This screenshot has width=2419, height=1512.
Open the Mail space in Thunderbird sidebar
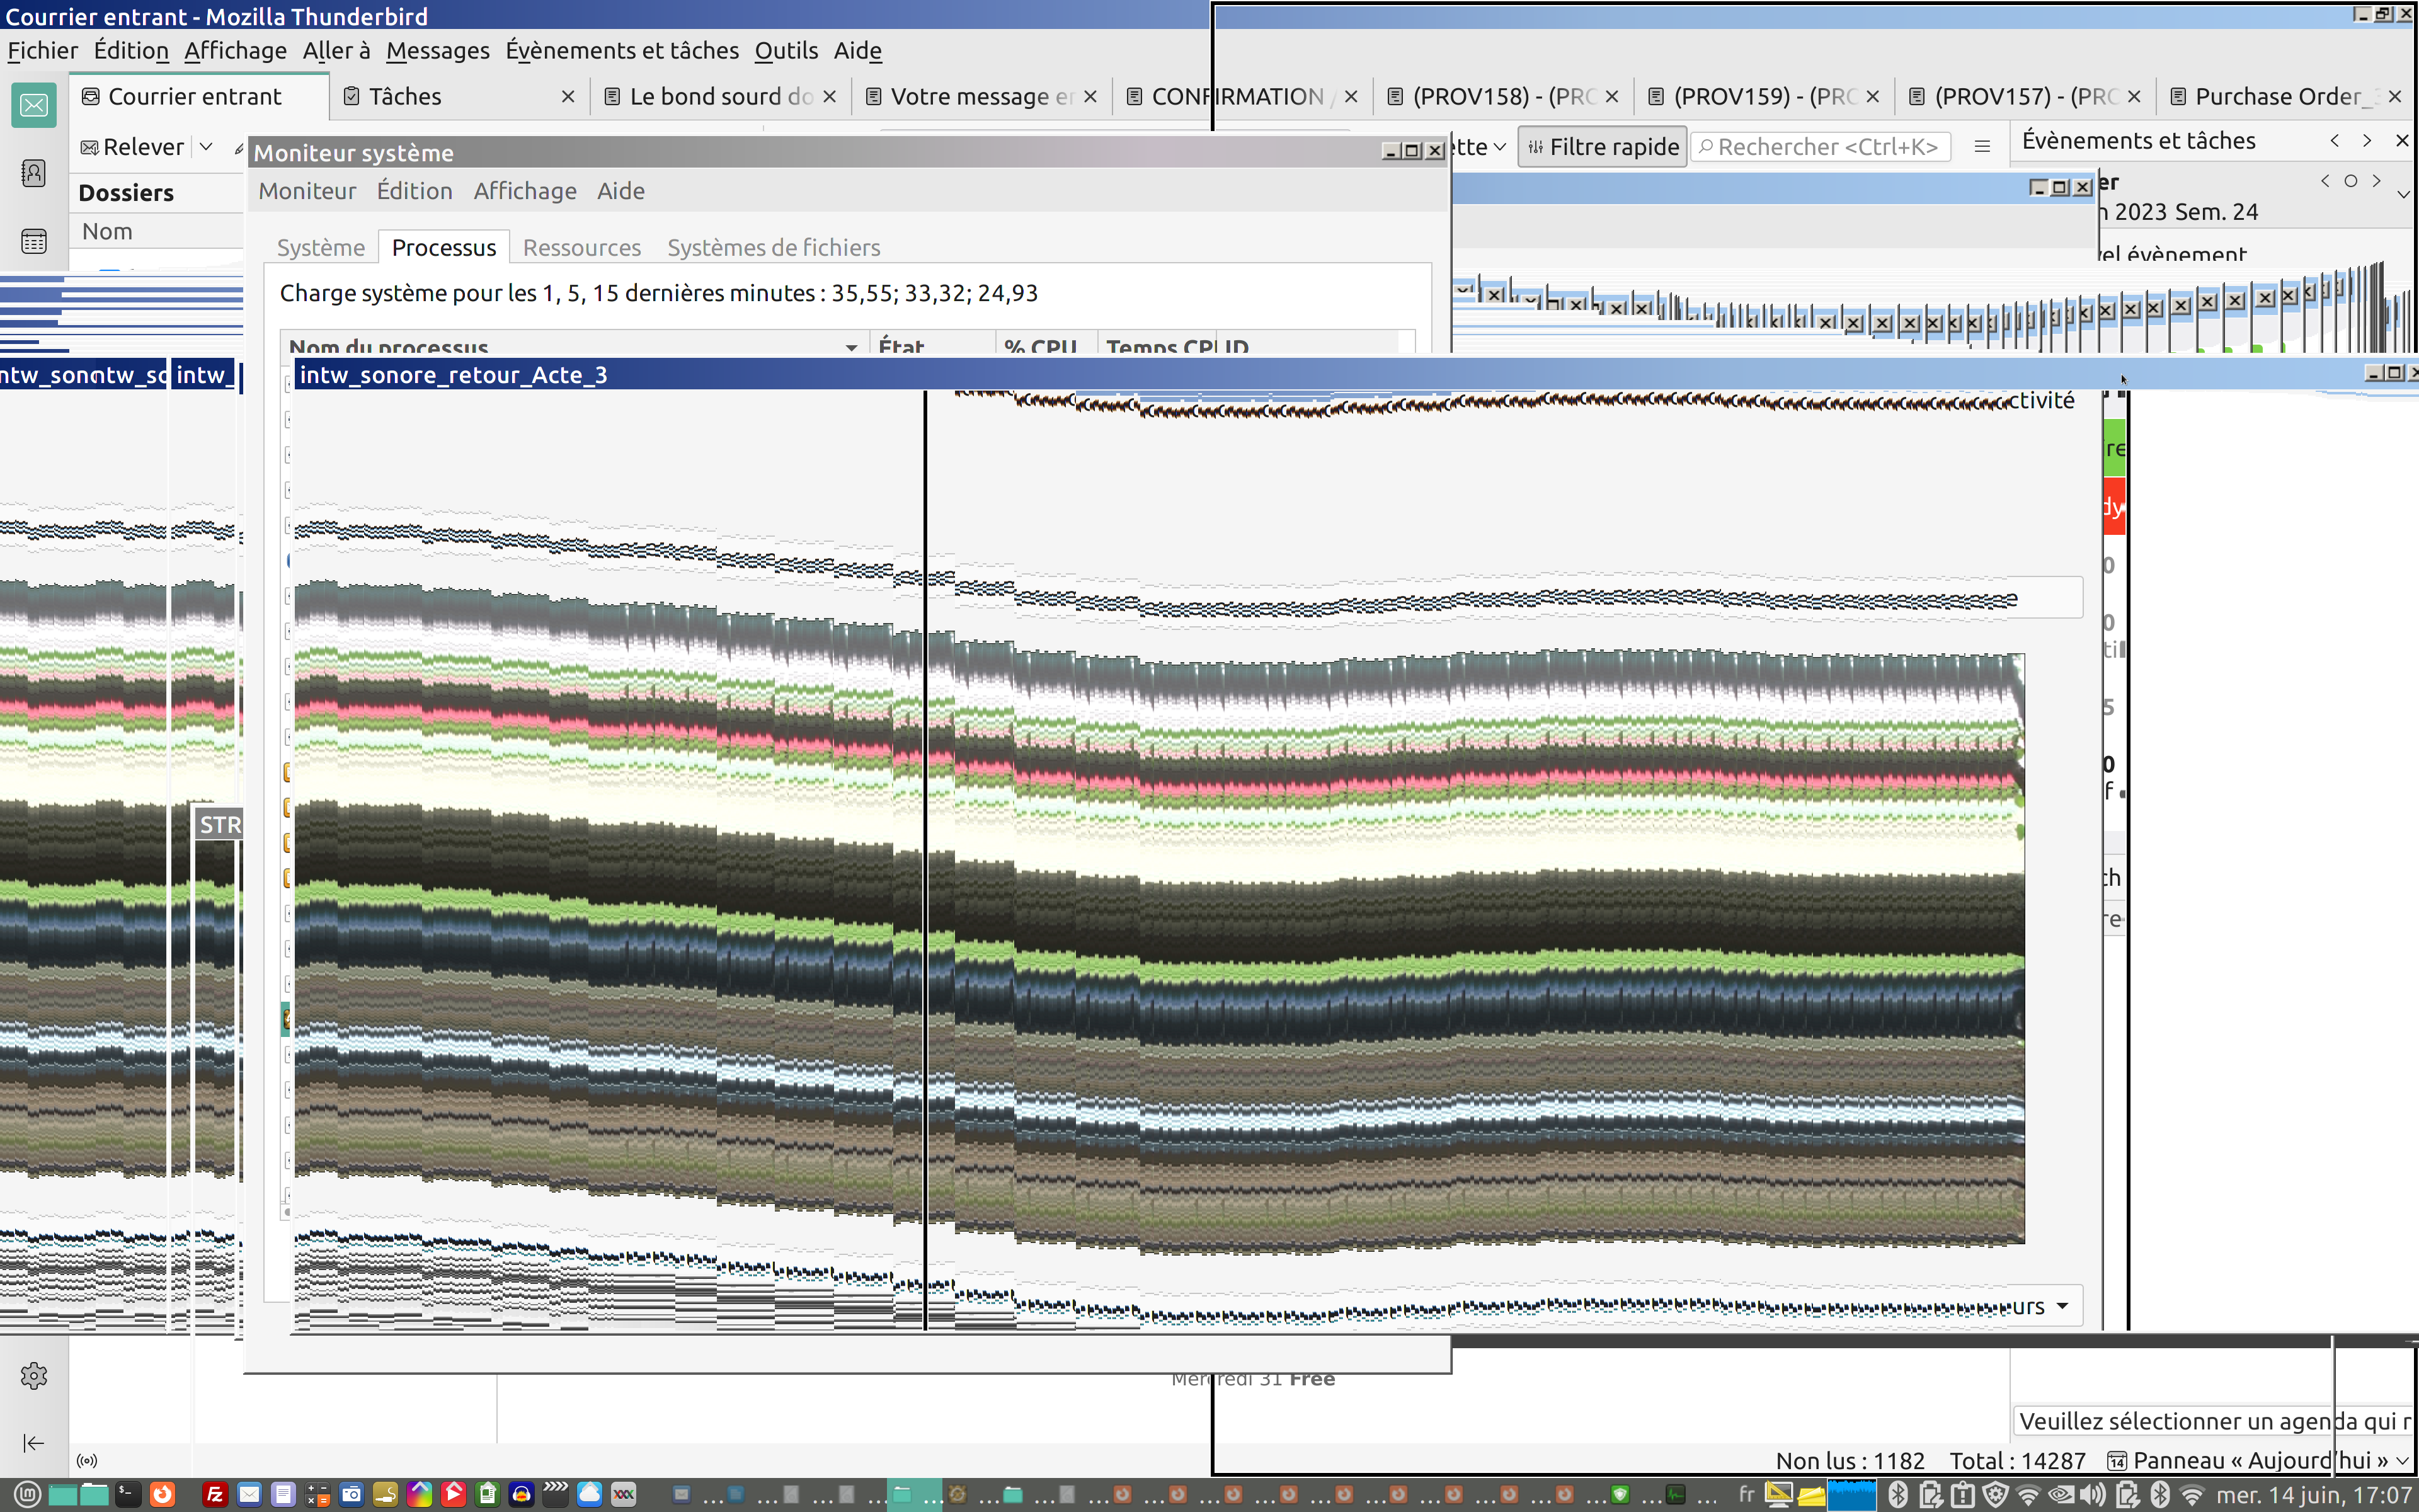tap(33, 105)
